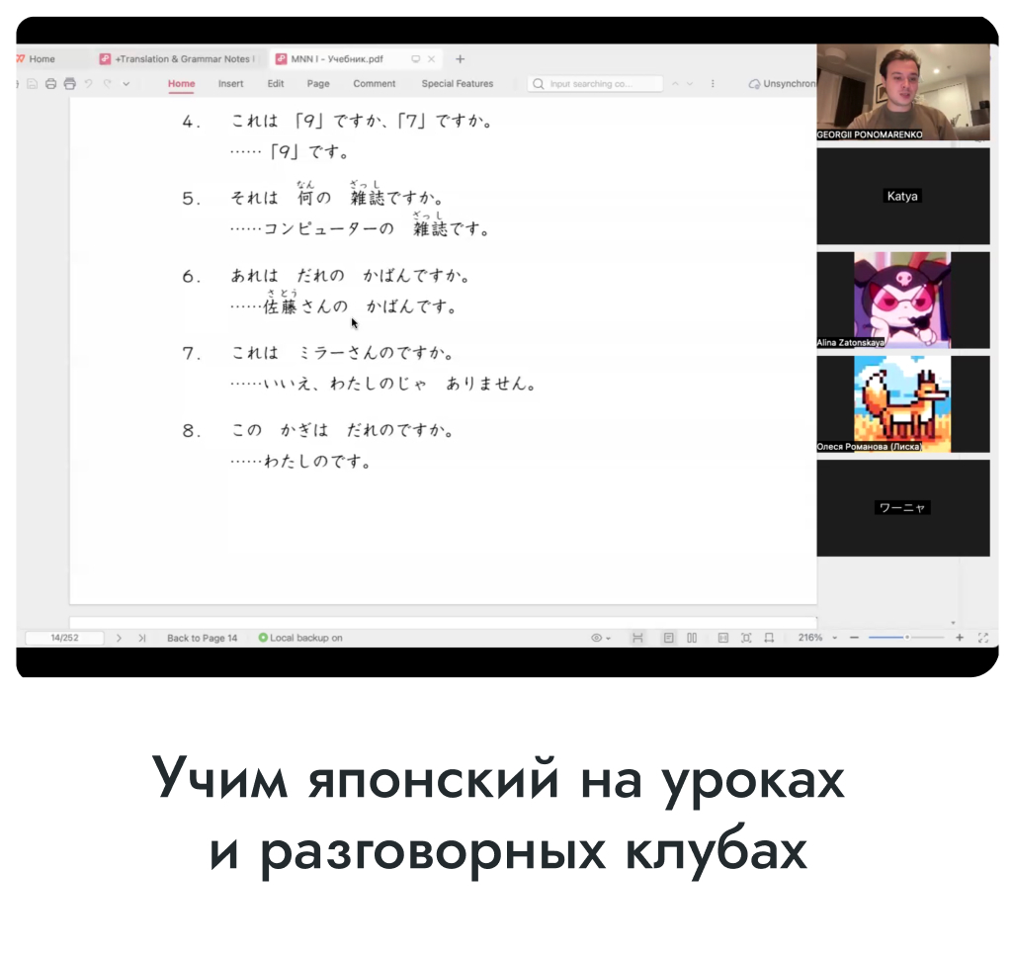Go to next search result with down chevron
This screenshot has height=957, width=1013.
point(690,84)
